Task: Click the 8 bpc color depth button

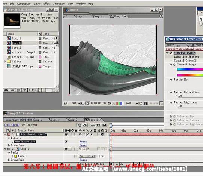Action: (x=33, y=90)
